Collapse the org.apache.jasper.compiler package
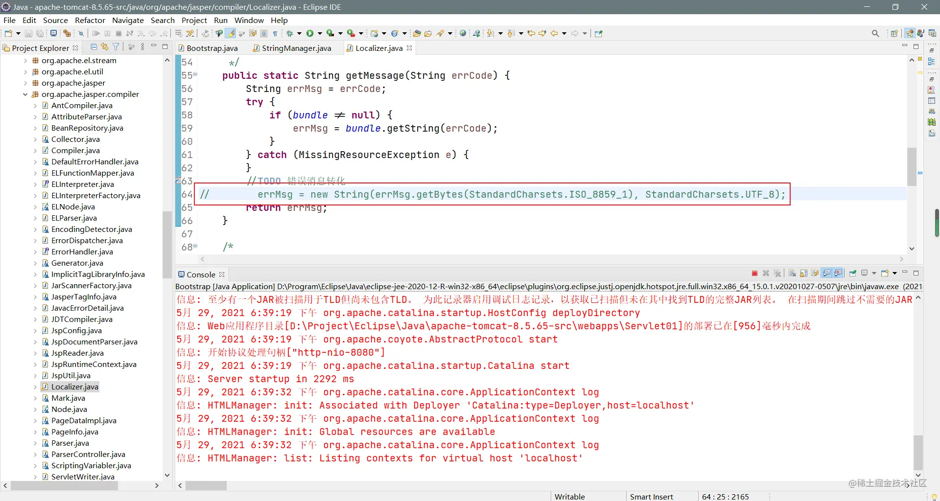Screen dimensions: 940x501 point(25,94)
